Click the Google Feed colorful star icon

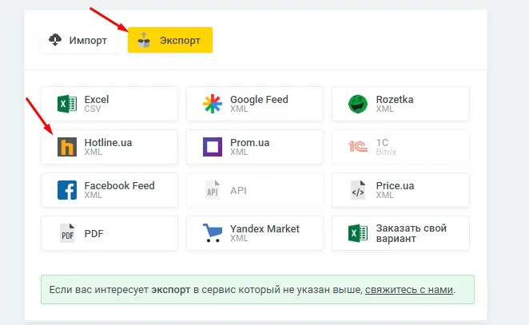coord(213,104)
